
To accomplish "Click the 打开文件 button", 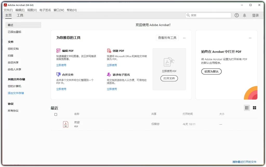I will [169, 78].
